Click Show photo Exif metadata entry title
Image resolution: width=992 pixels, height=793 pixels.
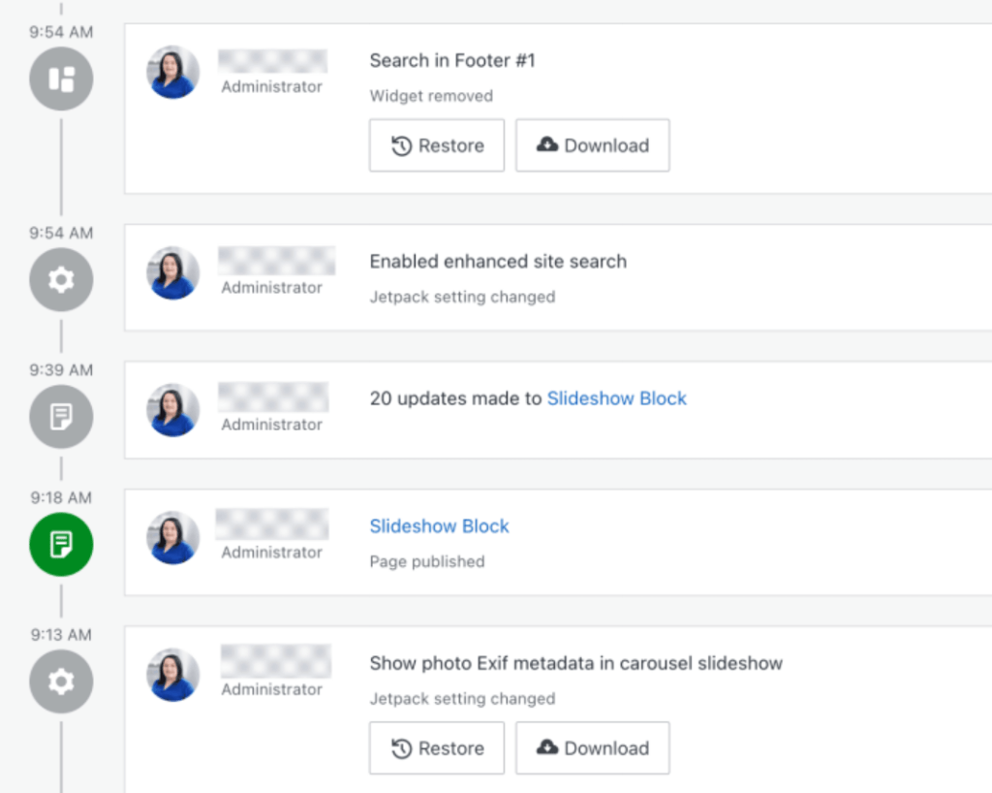coord(575,664)
